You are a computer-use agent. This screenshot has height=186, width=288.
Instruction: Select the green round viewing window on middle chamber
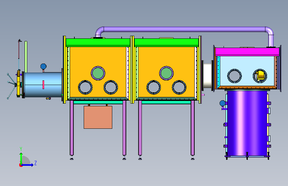click(166, 73)
